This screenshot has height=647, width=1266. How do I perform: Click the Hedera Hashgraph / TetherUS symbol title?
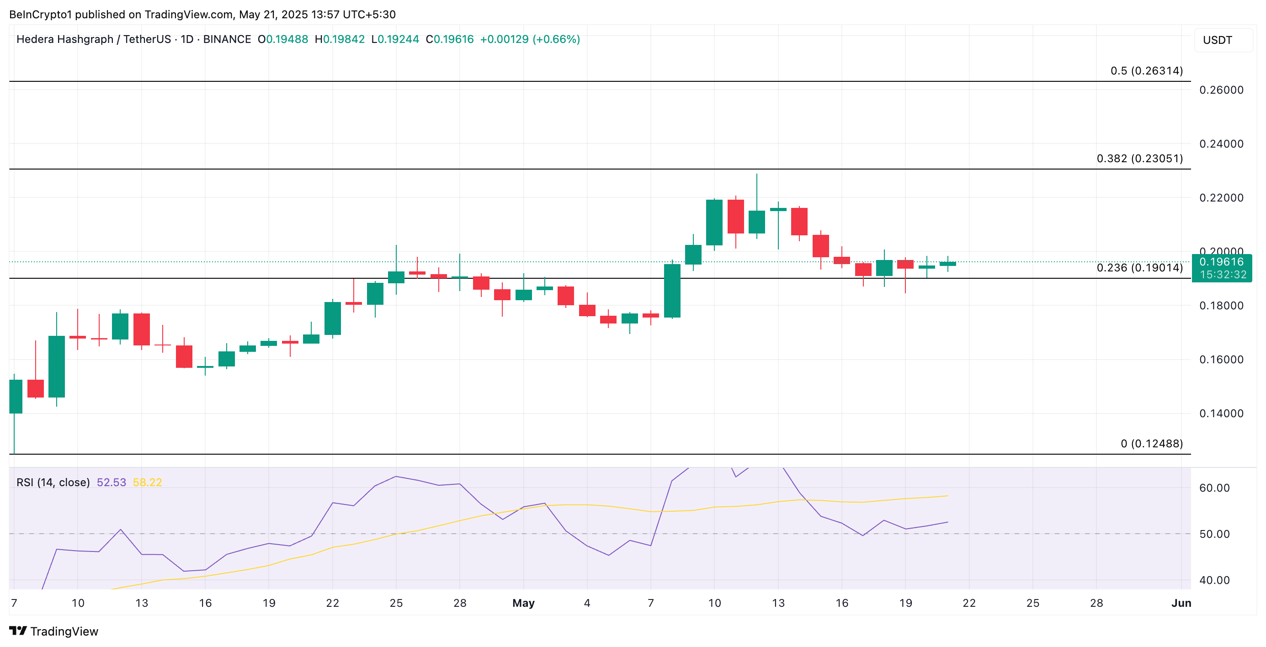(93, 39)
